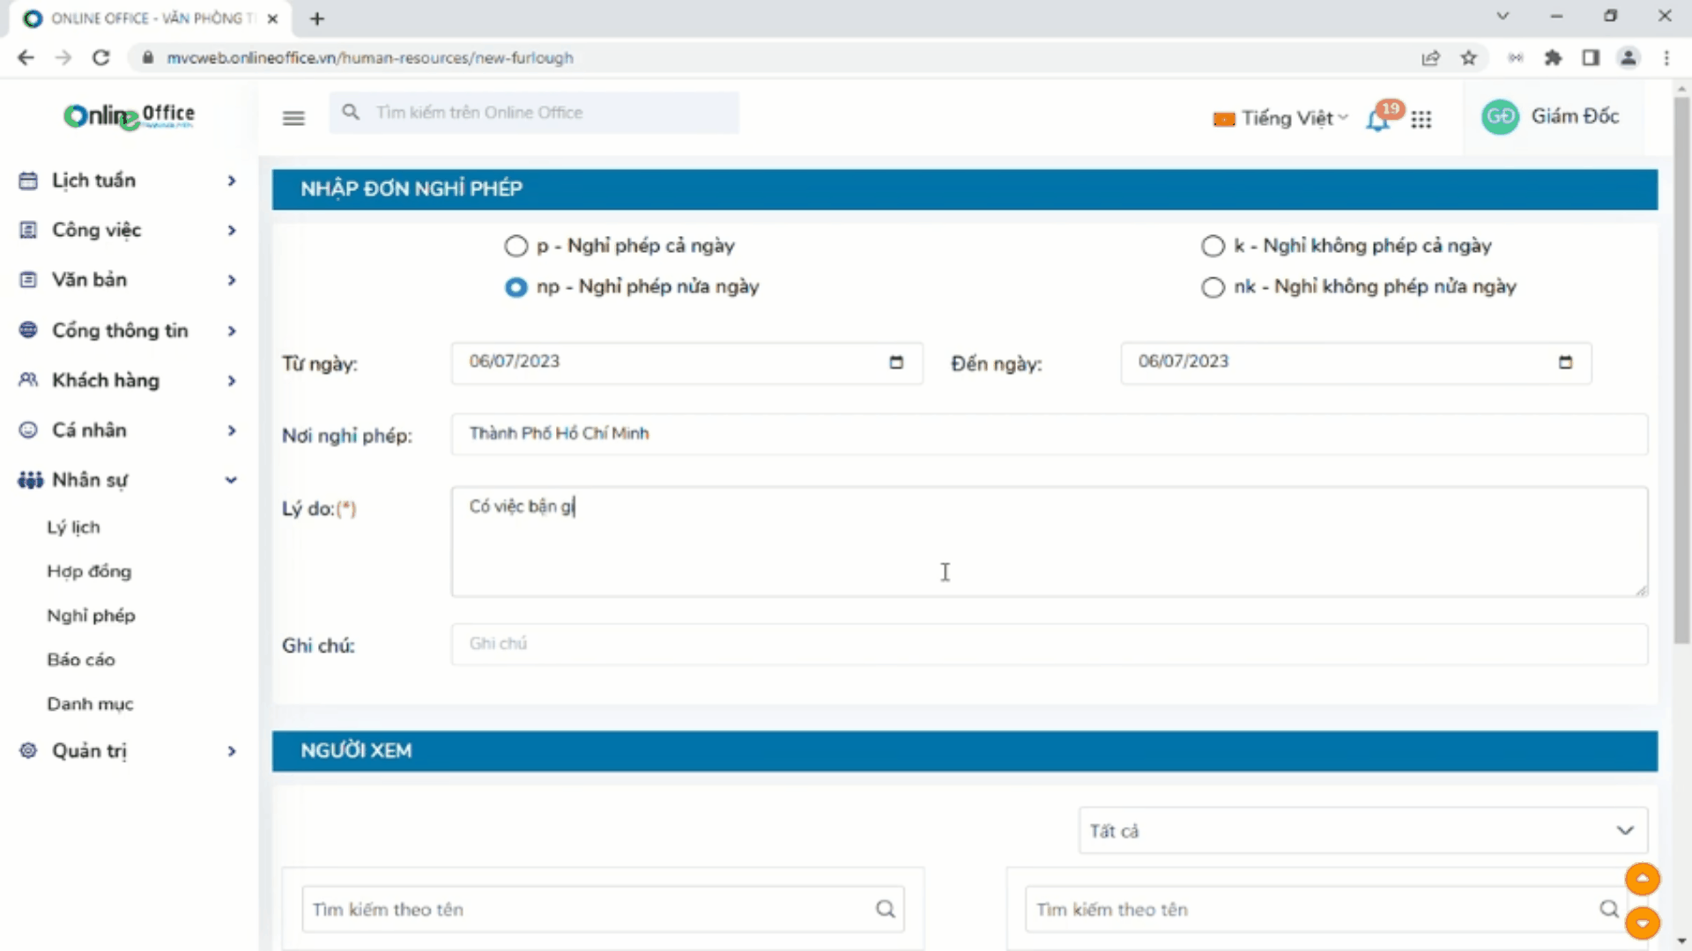
Task: Select 'p - Nghỉ phép cả ngày' radio
Action: tap(516, 247)
